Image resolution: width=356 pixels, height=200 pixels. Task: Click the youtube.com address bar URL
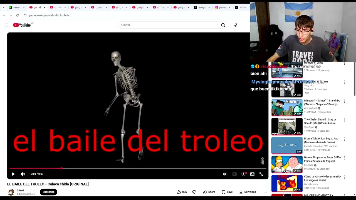coord(50,15)
